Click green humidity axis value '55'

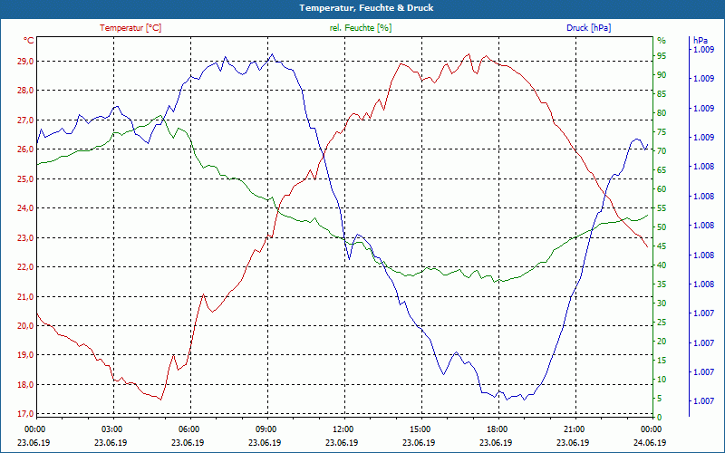click(662, 208)
